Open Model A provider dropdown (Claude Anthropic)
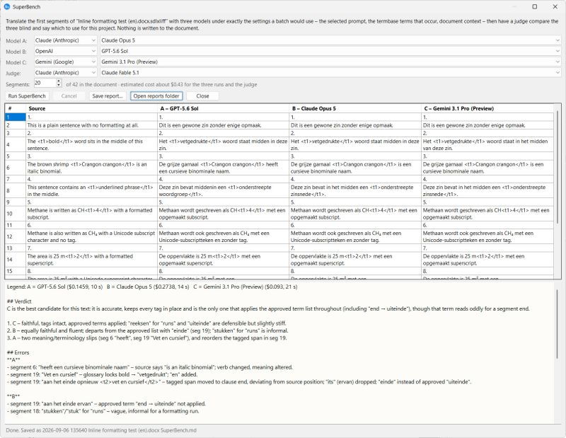The image size is (566, 438). 66,40
